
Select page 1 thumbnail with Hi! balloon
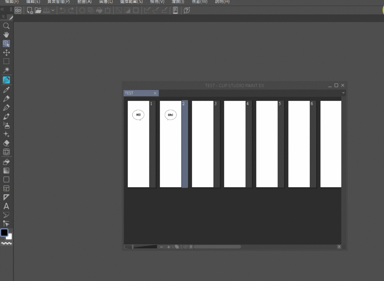138,144
